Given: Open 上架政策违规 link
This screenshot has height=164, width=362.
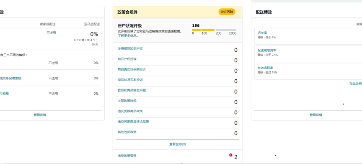Looking at the screenshot, I should point(127,101).
